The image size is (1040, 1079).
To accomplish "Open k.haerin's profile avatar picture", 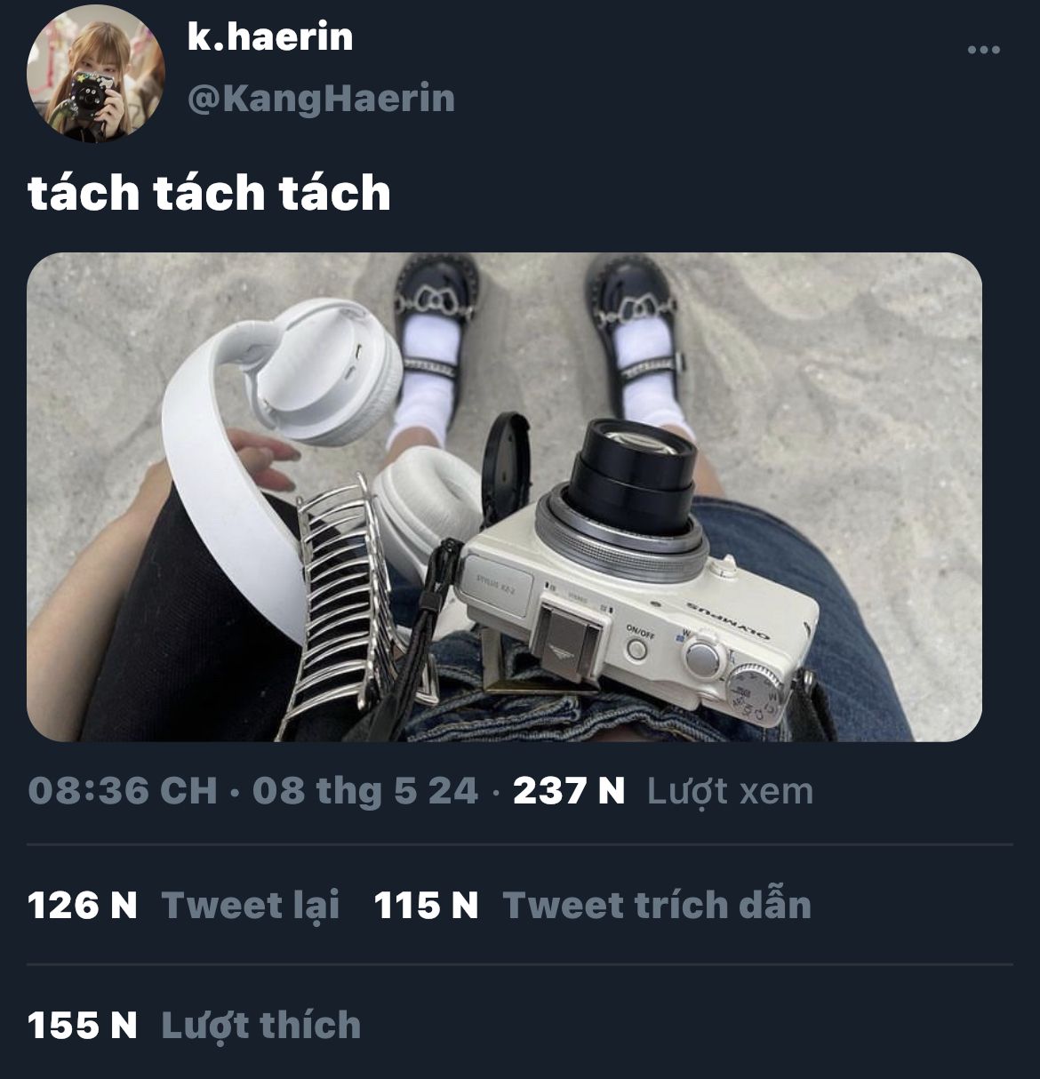I will coord(96,73).
